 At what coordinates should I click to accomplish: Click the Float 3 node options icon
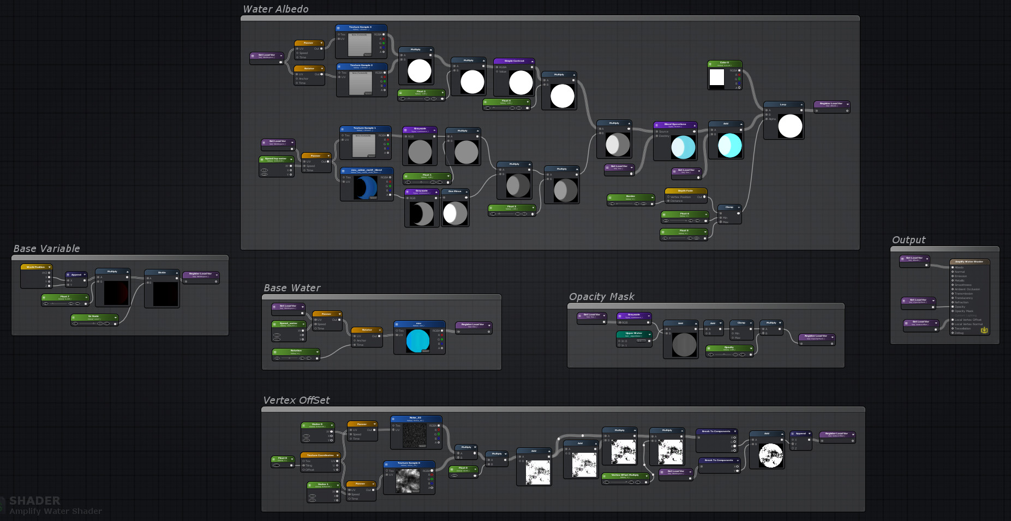point(491,208)
